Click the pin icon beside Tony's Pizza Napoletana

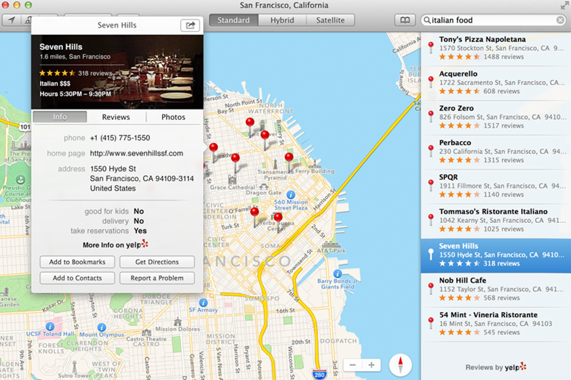pos(431,48)
